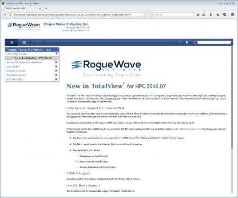Open the In-Product Help item
Viewport: 238px width, 198px height.
[x=14, y=79]
